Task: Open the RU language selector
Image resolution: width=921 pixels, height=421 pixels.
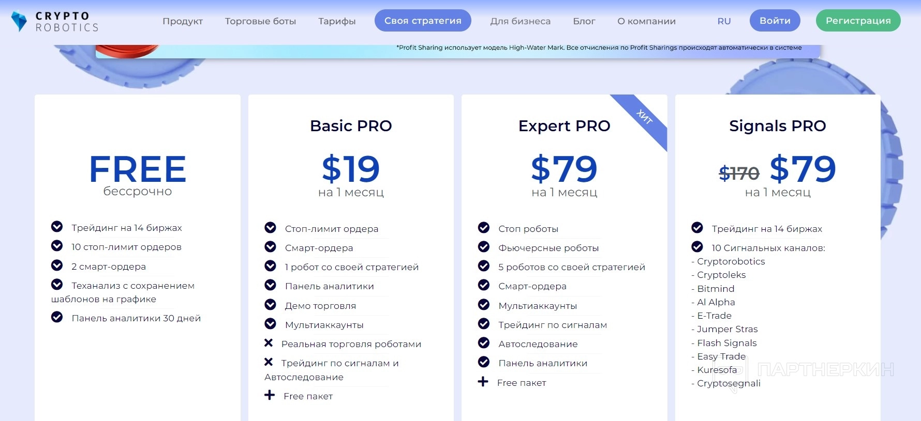Action: point(724,21)
